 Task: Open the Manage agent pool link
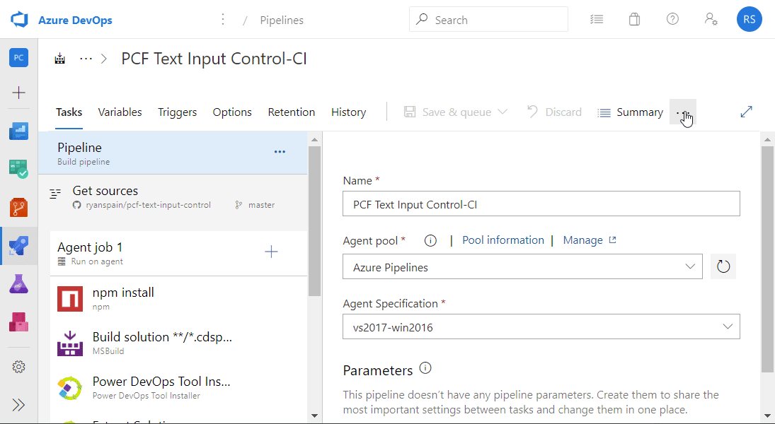(589, 240)
